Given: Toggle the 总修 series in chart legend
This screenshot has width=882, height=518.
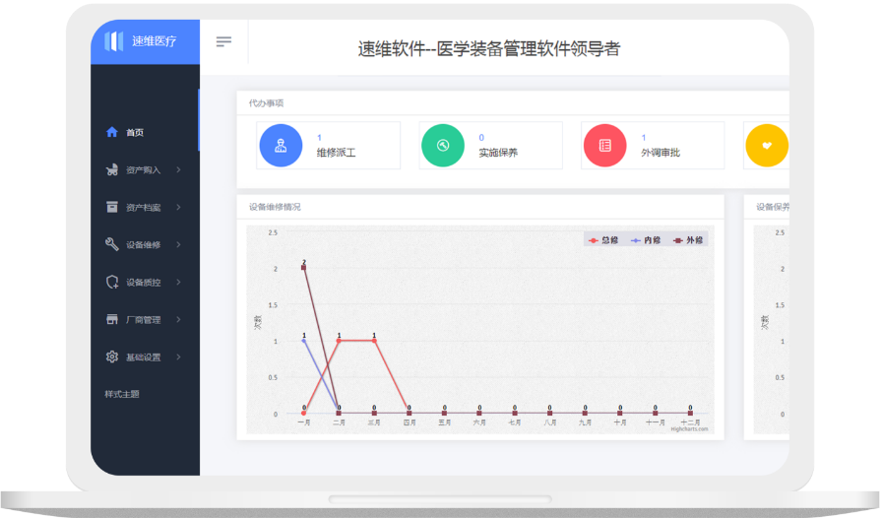Looking at the screenshot, I should click(602, 240).
